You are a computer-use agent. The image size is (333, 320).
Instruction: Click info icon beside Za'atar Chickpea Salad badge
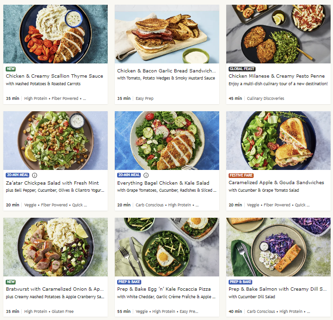(x=35, y=175)
